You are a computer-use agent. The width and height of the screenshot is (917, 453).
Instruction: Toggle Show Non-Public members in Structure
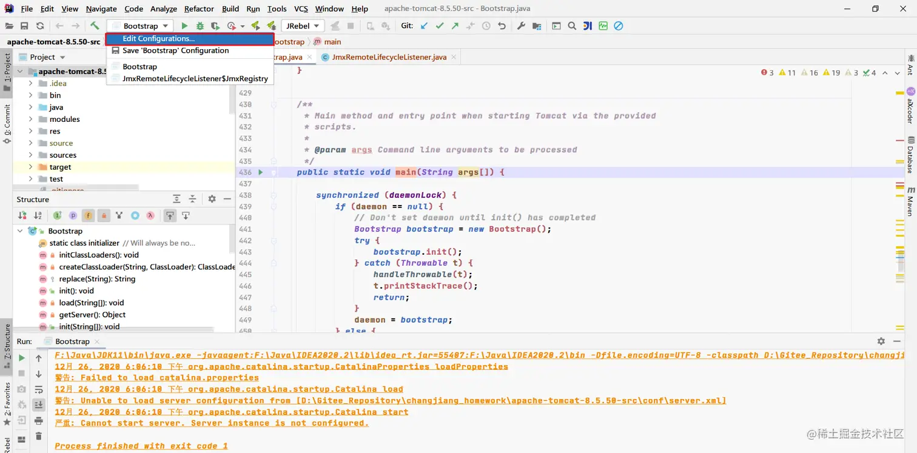(104, 215)
